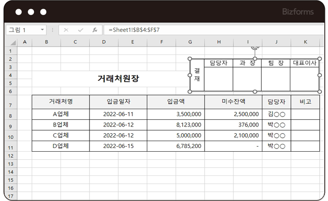This screenshot has width=328, height=201.
Task: Click the C업체 cell
Action: 61,135
